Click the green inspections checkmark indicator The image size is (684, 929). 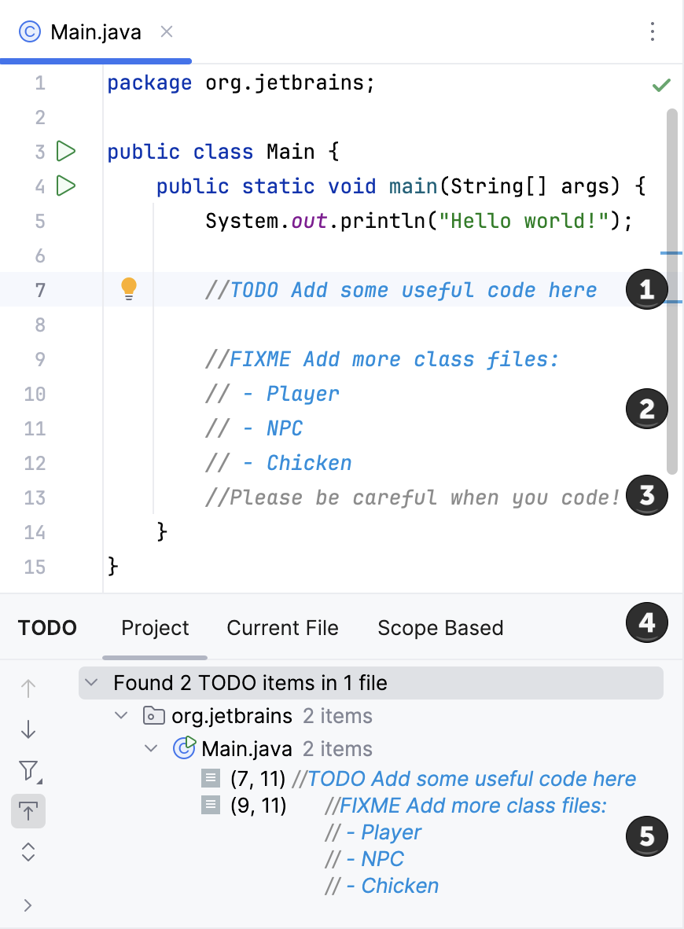(661, 84)
